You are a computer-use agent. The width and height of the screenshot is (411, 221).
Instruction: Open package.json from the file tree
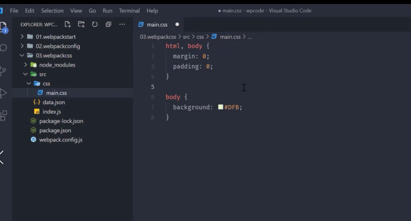pyautogui.click(x=55, y=130)
